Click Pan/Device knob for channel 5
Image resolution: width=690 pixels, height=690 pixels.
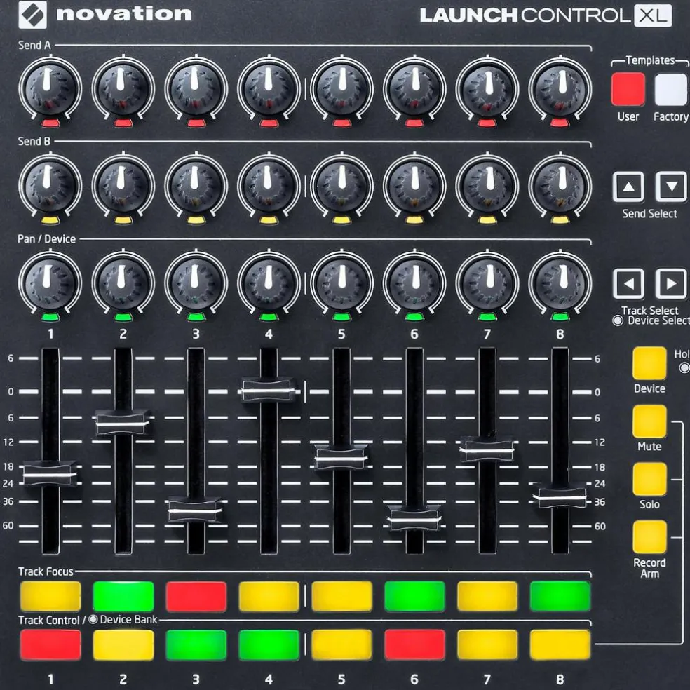tap(341, 283)
